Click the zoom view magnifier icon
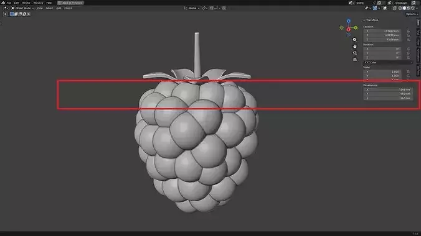Viewport: 421px width, 236px height. click(355, 40)
